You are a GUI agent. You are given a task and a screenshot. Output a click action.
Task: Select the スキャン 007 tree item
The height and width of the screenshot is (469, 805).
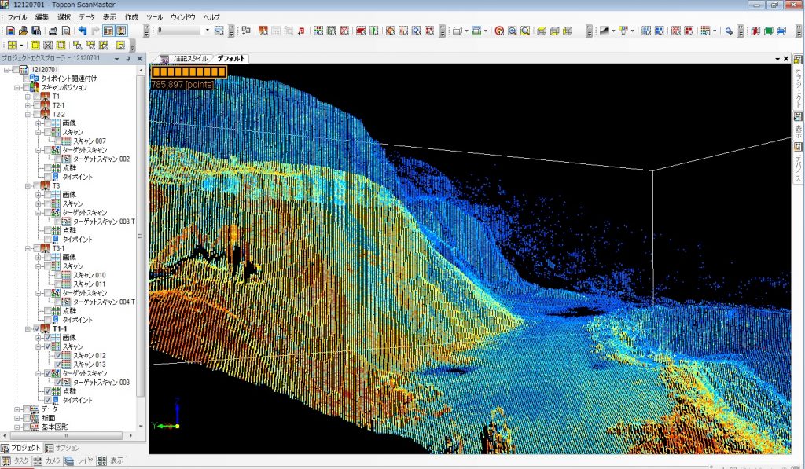pos(90,141)
